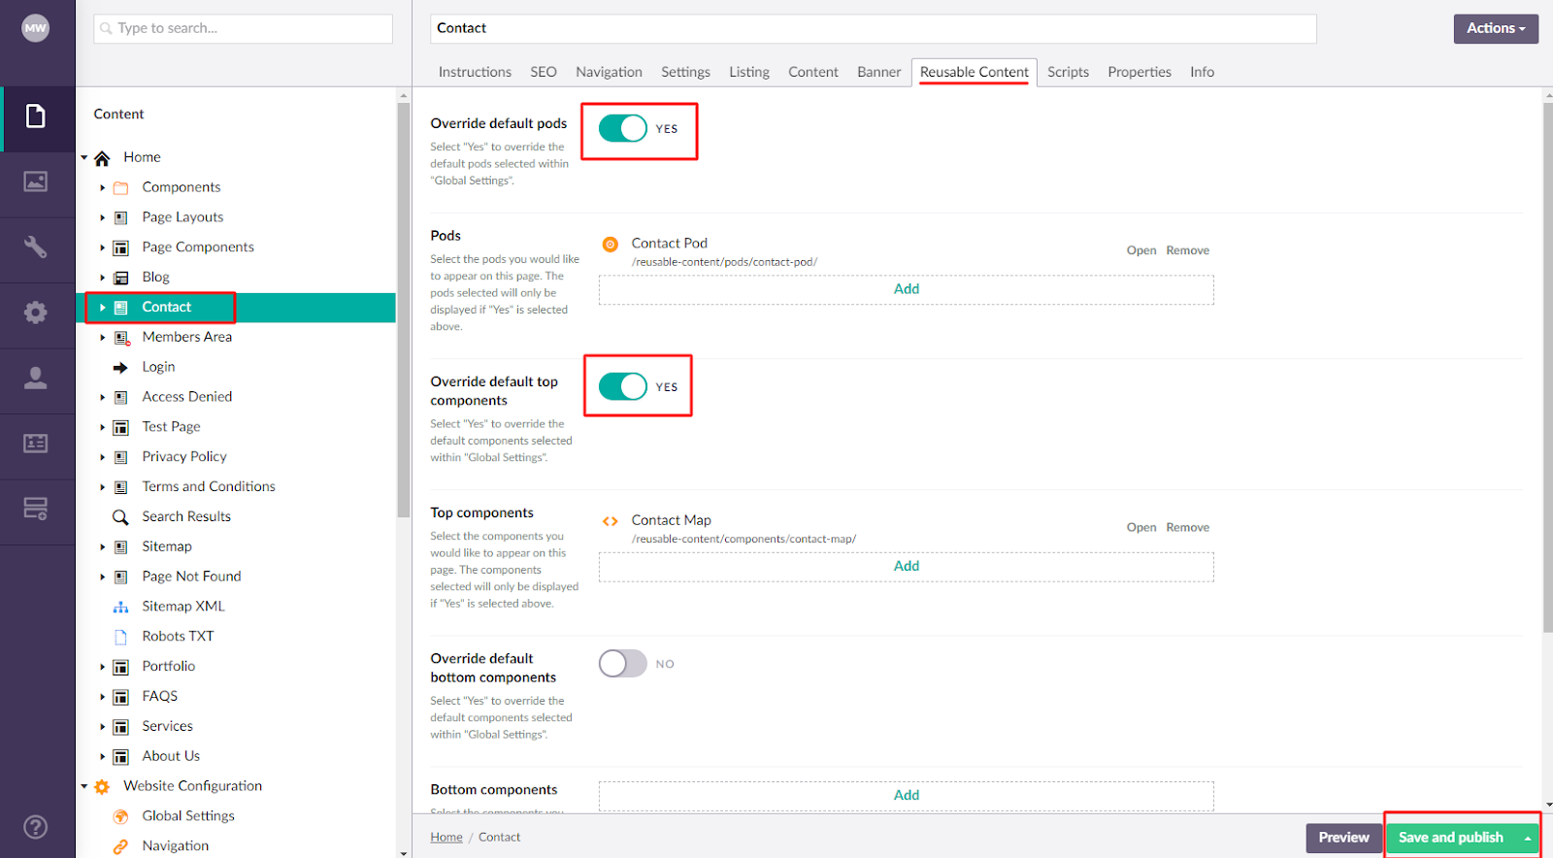This screenshot has width=1553, height=858.
Task: Enable Override default bottom components switch
Action: click(622, 664)
